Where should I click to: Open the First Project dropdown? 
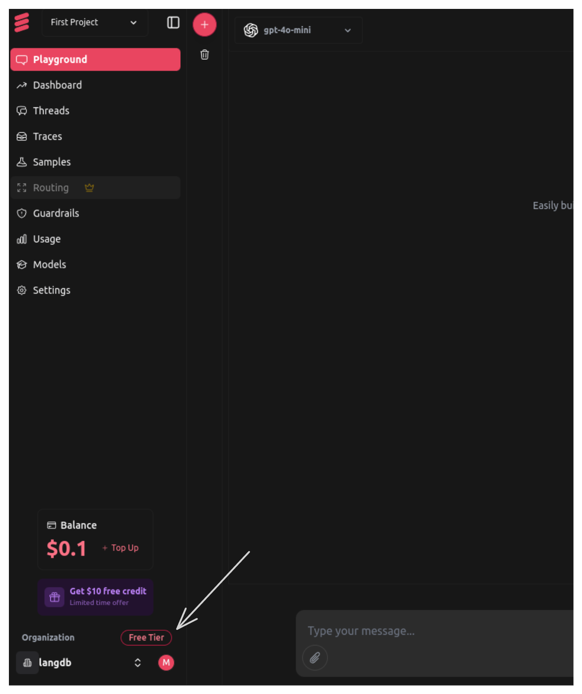pyautogui.click(x=94, y=22)
